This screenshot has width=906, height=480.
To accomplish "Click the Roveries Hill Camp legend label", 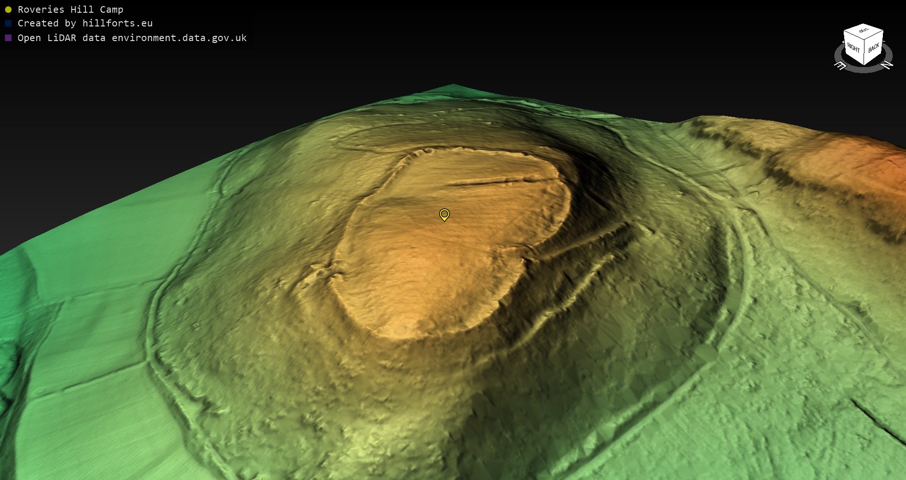I will tap(70, 9).
